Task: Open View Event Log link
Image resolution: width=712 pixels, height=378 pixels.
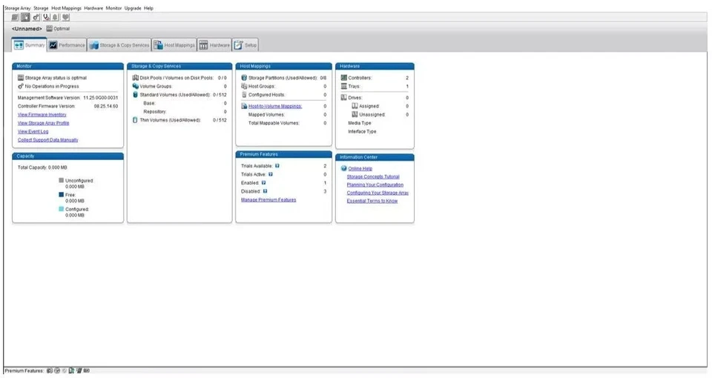Action: (33, 132)
